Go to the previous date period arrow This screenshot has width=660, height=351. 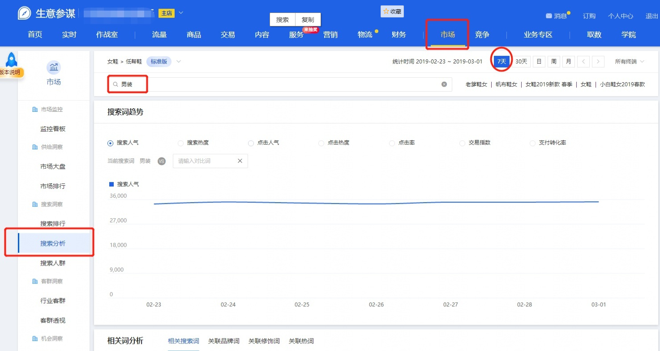click(583, 62)
